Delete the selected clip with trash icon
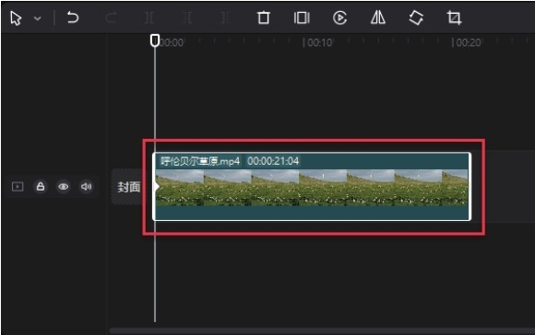 (264, 17)
